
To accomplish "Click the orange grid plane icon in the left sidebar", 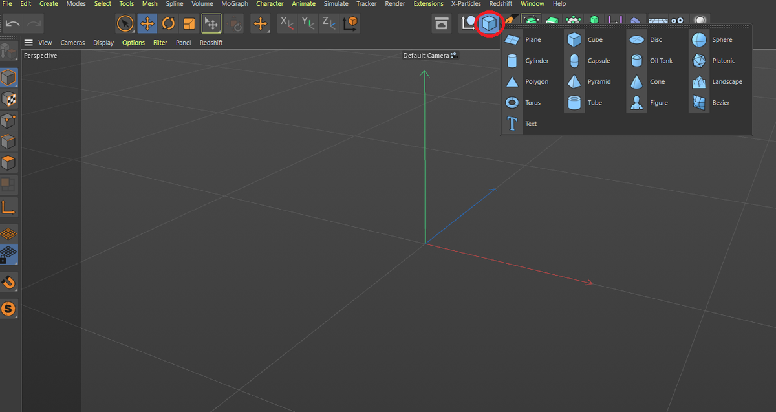I will tap(8, 233).
